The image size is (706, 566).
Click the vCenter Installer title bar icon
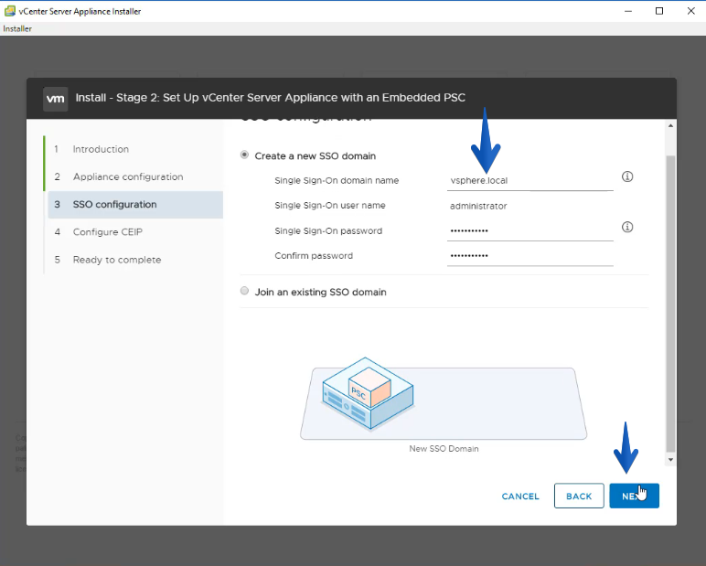pyautogui.click(x=9, y=11)
